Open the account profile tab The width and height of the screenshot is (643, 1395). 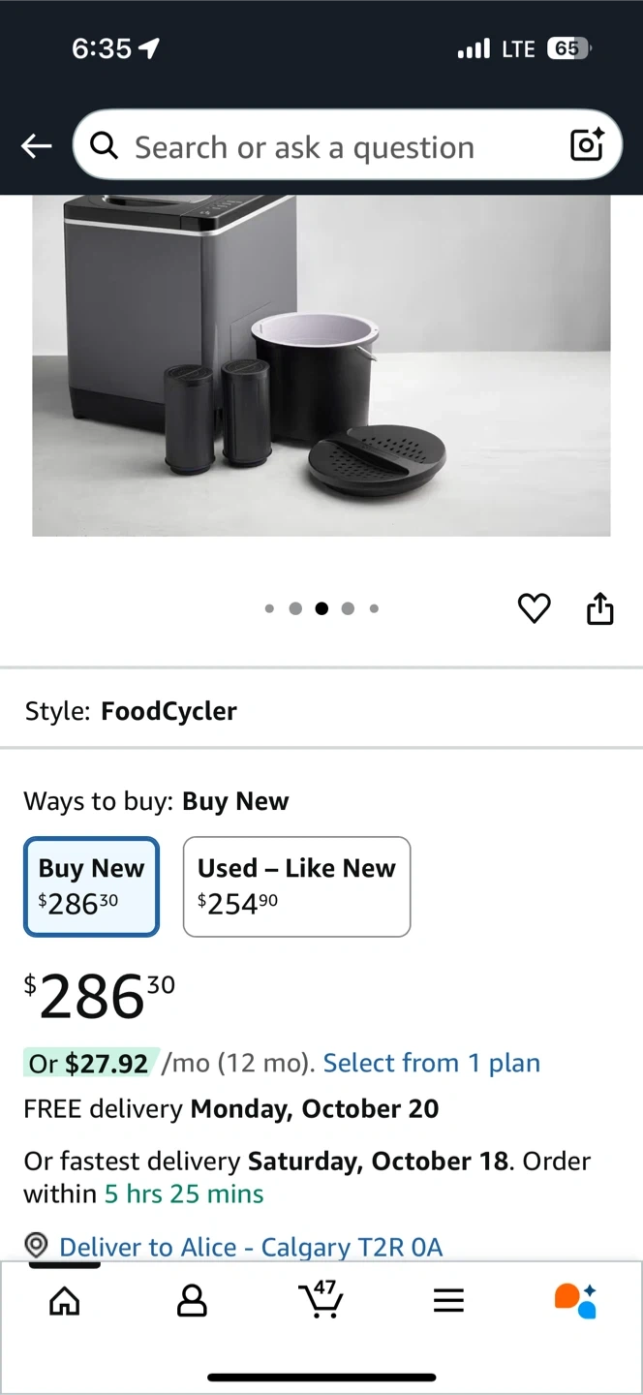(192, 1301)
